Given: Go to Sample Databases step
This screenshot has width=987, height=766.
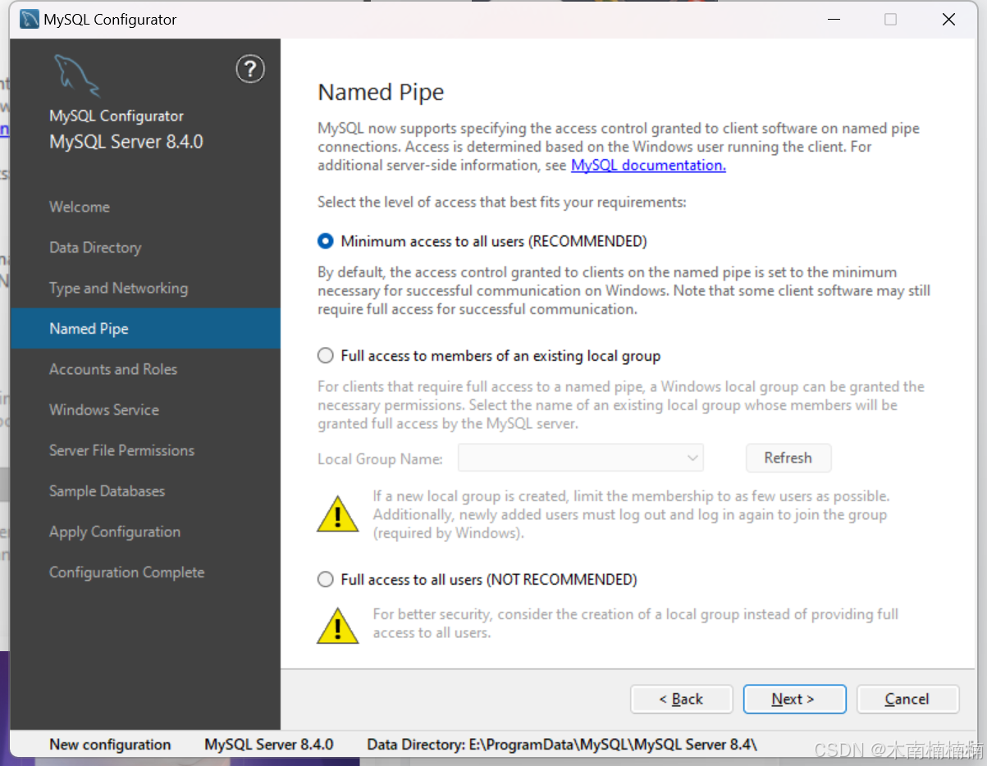Looking at the screenshot, I should pos(145,491).
